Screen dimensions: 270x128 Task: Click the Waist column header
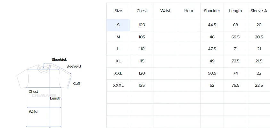pos(165,11)
